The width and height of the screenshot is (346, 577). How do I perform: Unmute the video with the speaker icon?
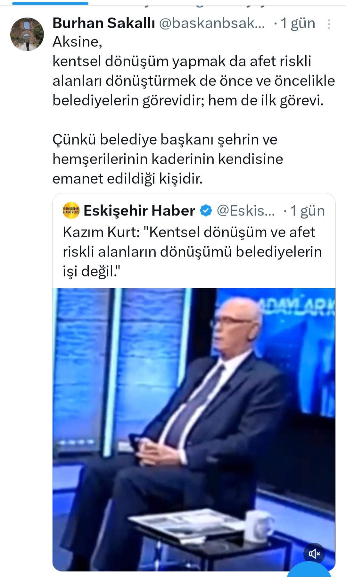pyautogui.click(x=314, y=553)
